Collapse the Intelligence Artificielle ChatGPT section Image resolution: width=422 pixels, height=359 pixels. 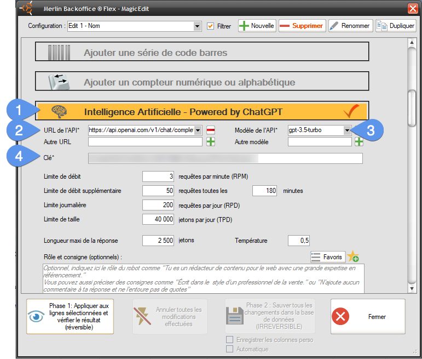point(202,111)
